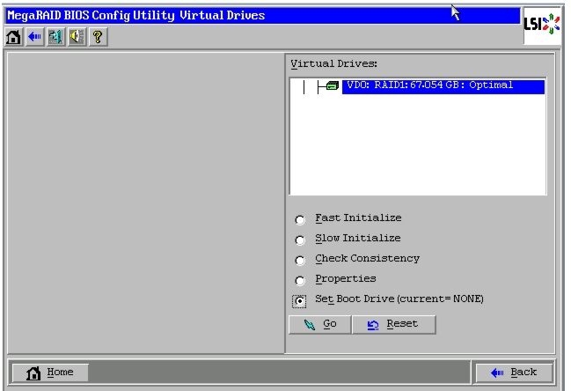This screenshot has height=391, width=571.
Task: Click the blue back arrow toolbar icon
Action: (x=34, y=37)
